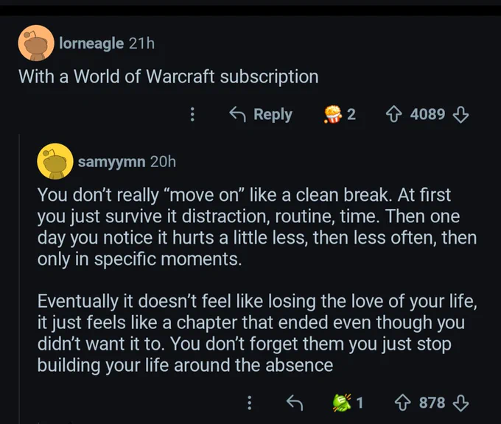This screenshot has height=424, width=501.
Task: Click the 4089 vote count
Action: tap(427, 114)
